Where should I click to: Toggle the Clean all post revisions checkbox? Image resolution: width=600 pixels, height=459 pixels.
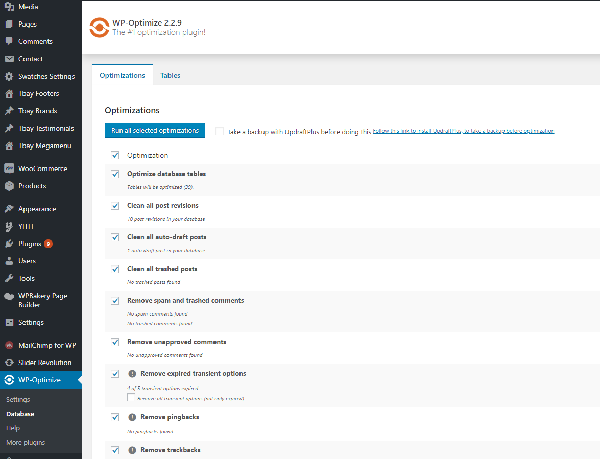click(x=115, y=206)
